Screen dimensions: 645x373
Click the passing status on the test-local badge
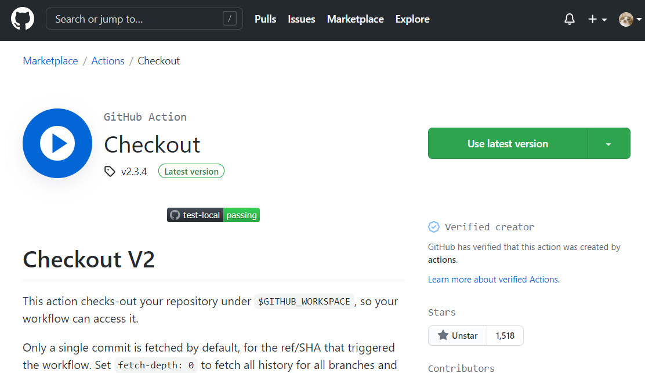coord(241,215)
